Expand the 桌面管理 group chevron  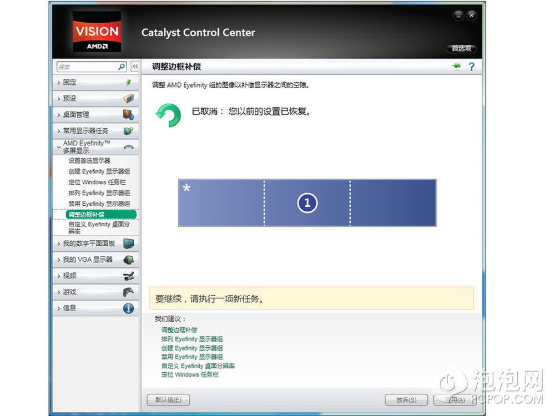click(x=59, y=115)
